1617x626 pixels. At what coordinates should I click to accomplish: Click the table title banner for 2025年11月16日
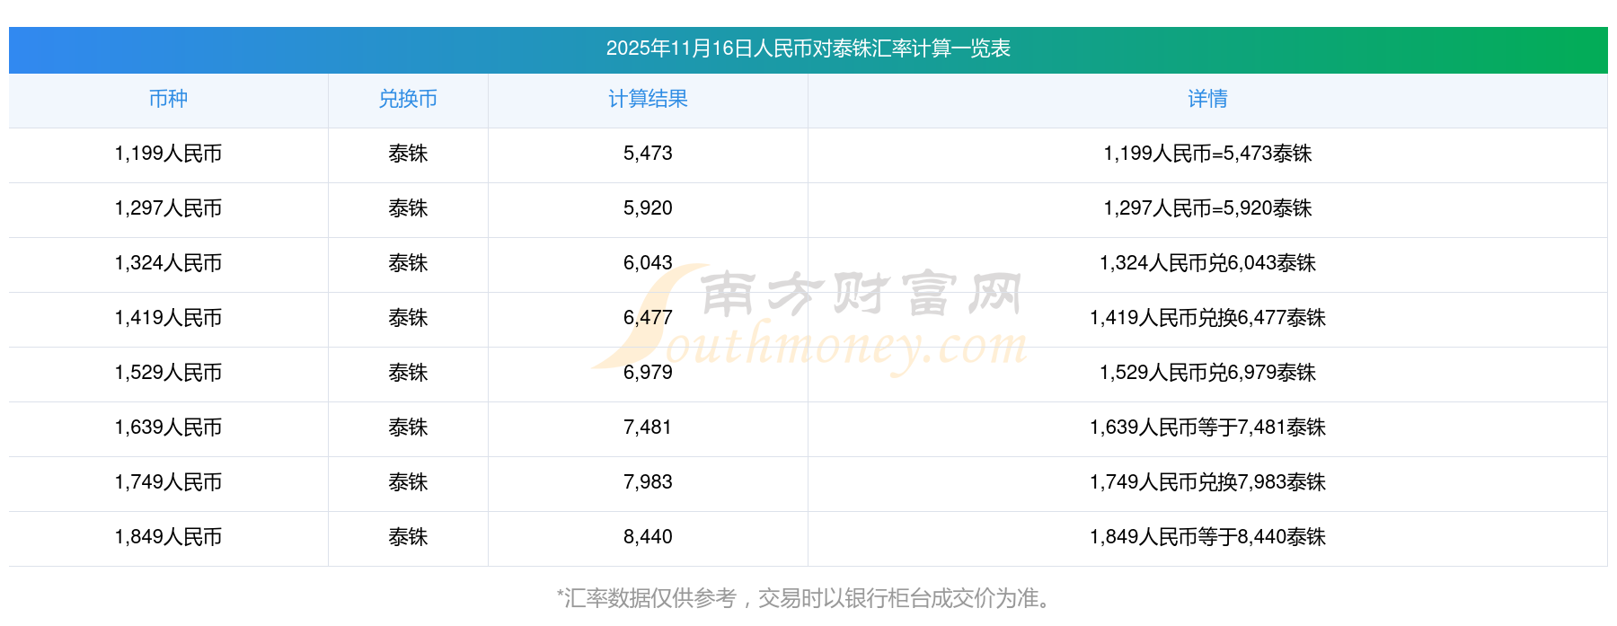[808, 48]
